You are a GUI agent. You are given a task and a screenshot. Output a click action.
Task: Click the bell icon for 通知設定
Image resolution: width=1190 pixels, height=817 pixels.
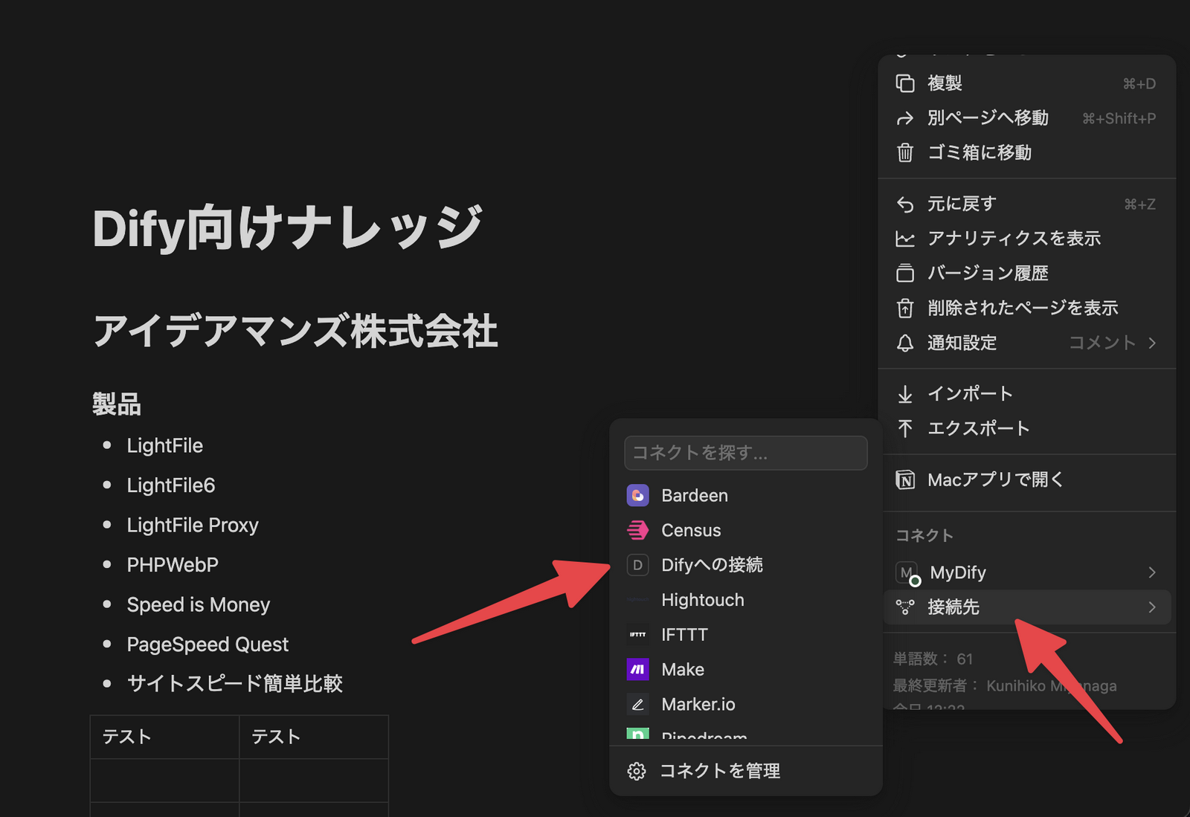pyautogui.click(x=905, y=343)
